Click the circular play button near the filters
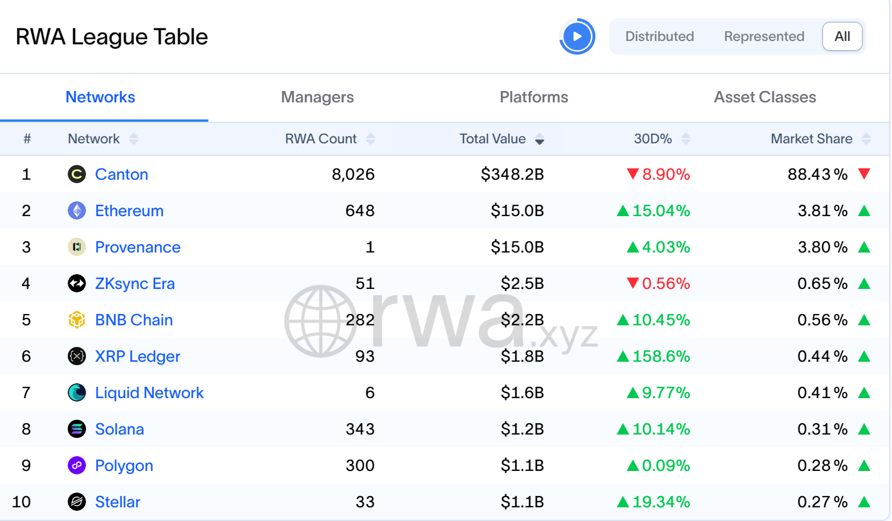The image size is (892, 521). pos(577,36)
